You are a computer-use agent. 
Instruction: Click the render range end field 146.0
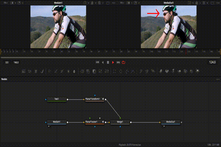pyautogui.click(x=16, y=62)
